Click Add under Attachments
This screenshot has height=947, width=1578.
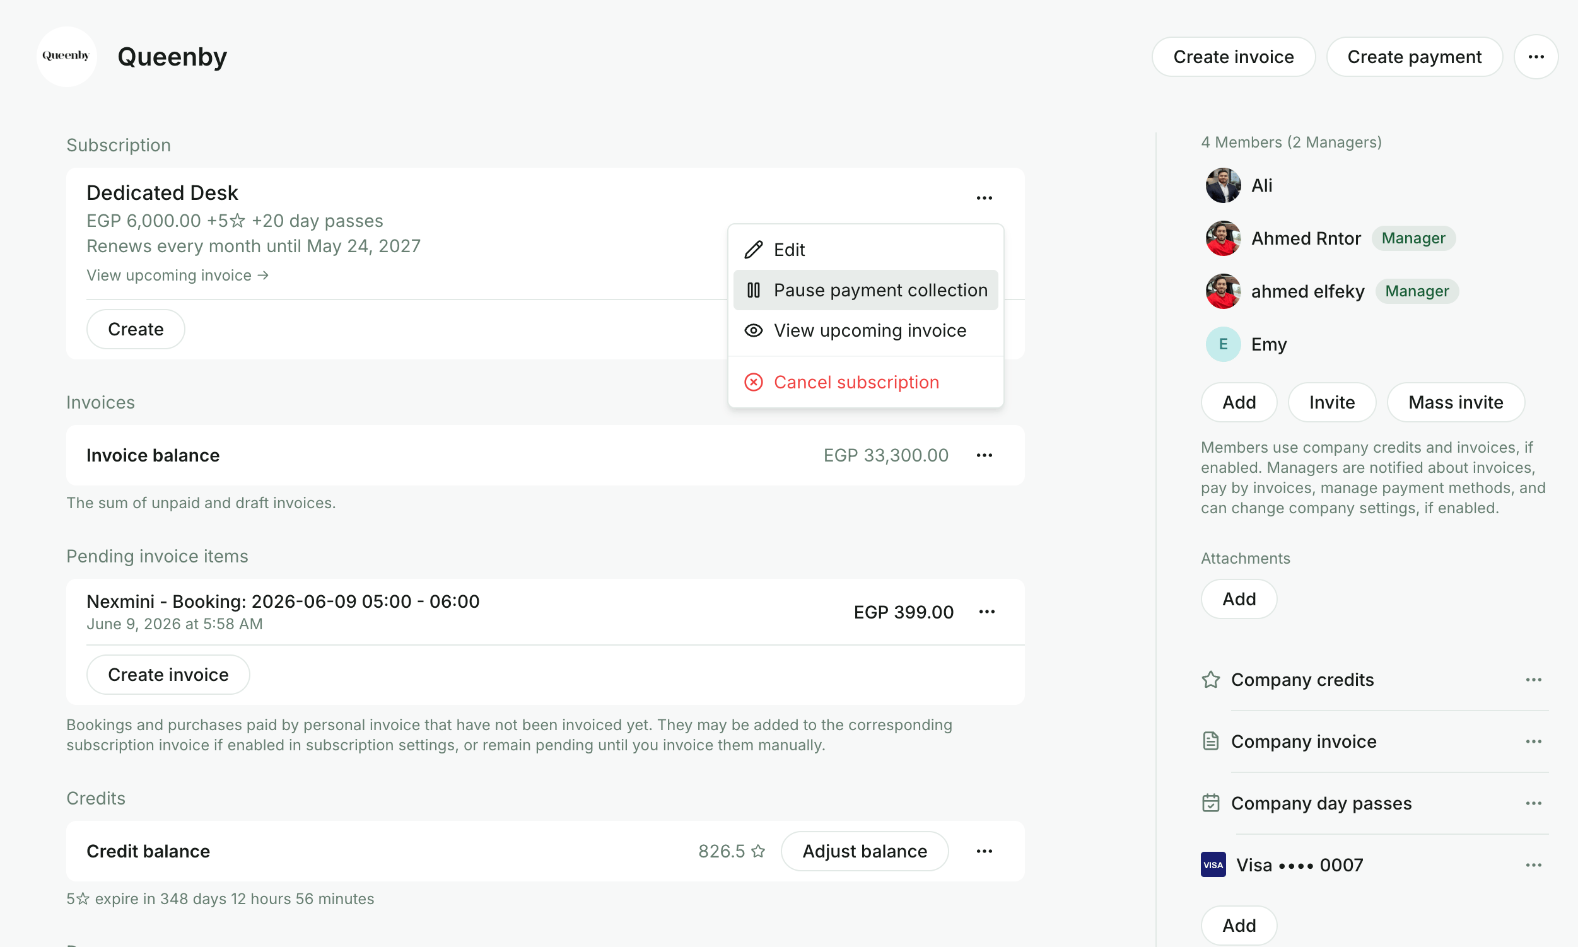pyautogui.click(x=1238, y=598)
